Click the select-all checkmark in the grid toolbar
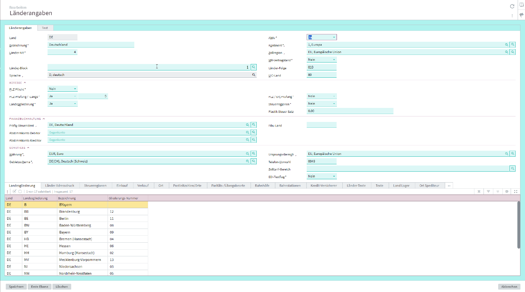525x292 pixels. coord(14,191)
